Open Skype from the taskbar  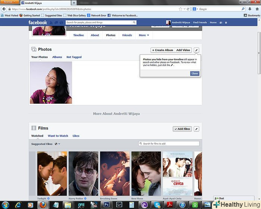157,205
